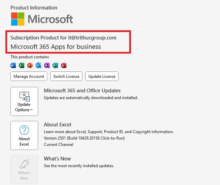Screen dimensions: 220x185
Task: Click the Product Information heading
Action: click(34, 8)
